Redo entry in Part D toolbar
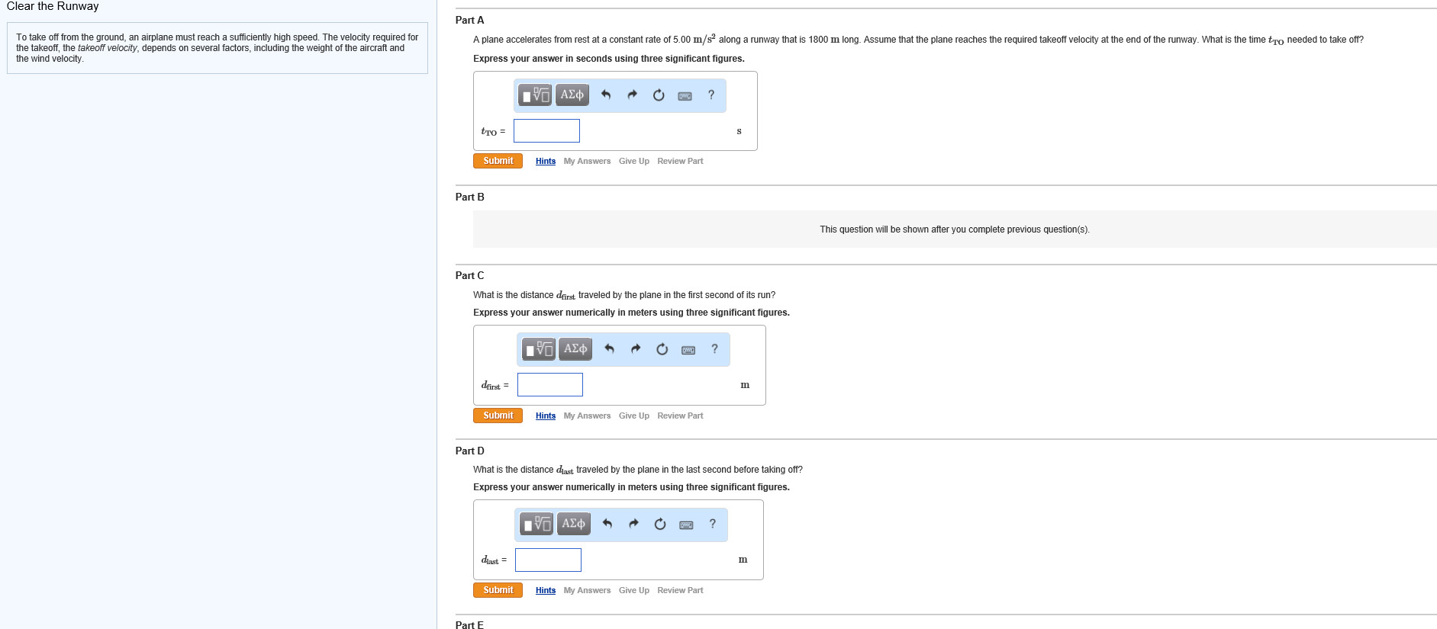 coord(633,525)
